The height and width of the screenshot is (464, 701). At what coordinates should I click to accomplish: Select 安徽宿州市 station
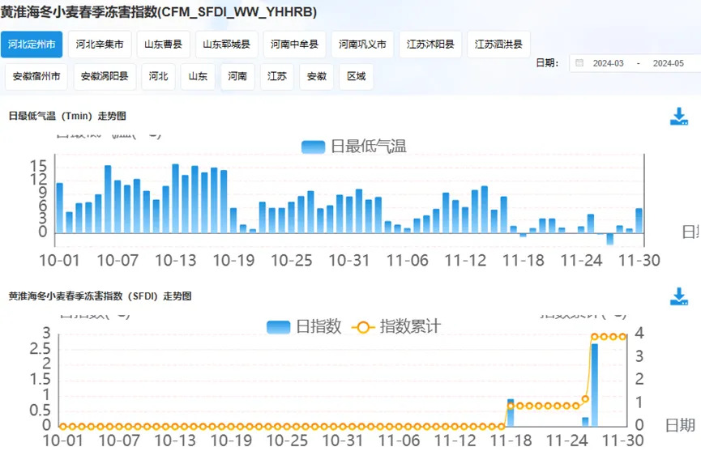coord(36,77)
